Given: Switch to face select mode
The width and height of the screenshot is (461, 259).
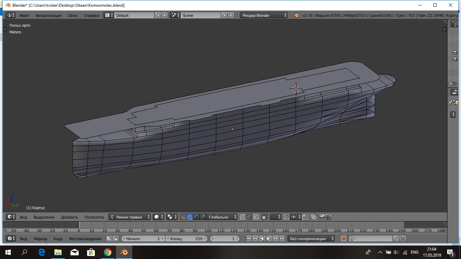Looking at the screenshot, I should coord(256,217).
